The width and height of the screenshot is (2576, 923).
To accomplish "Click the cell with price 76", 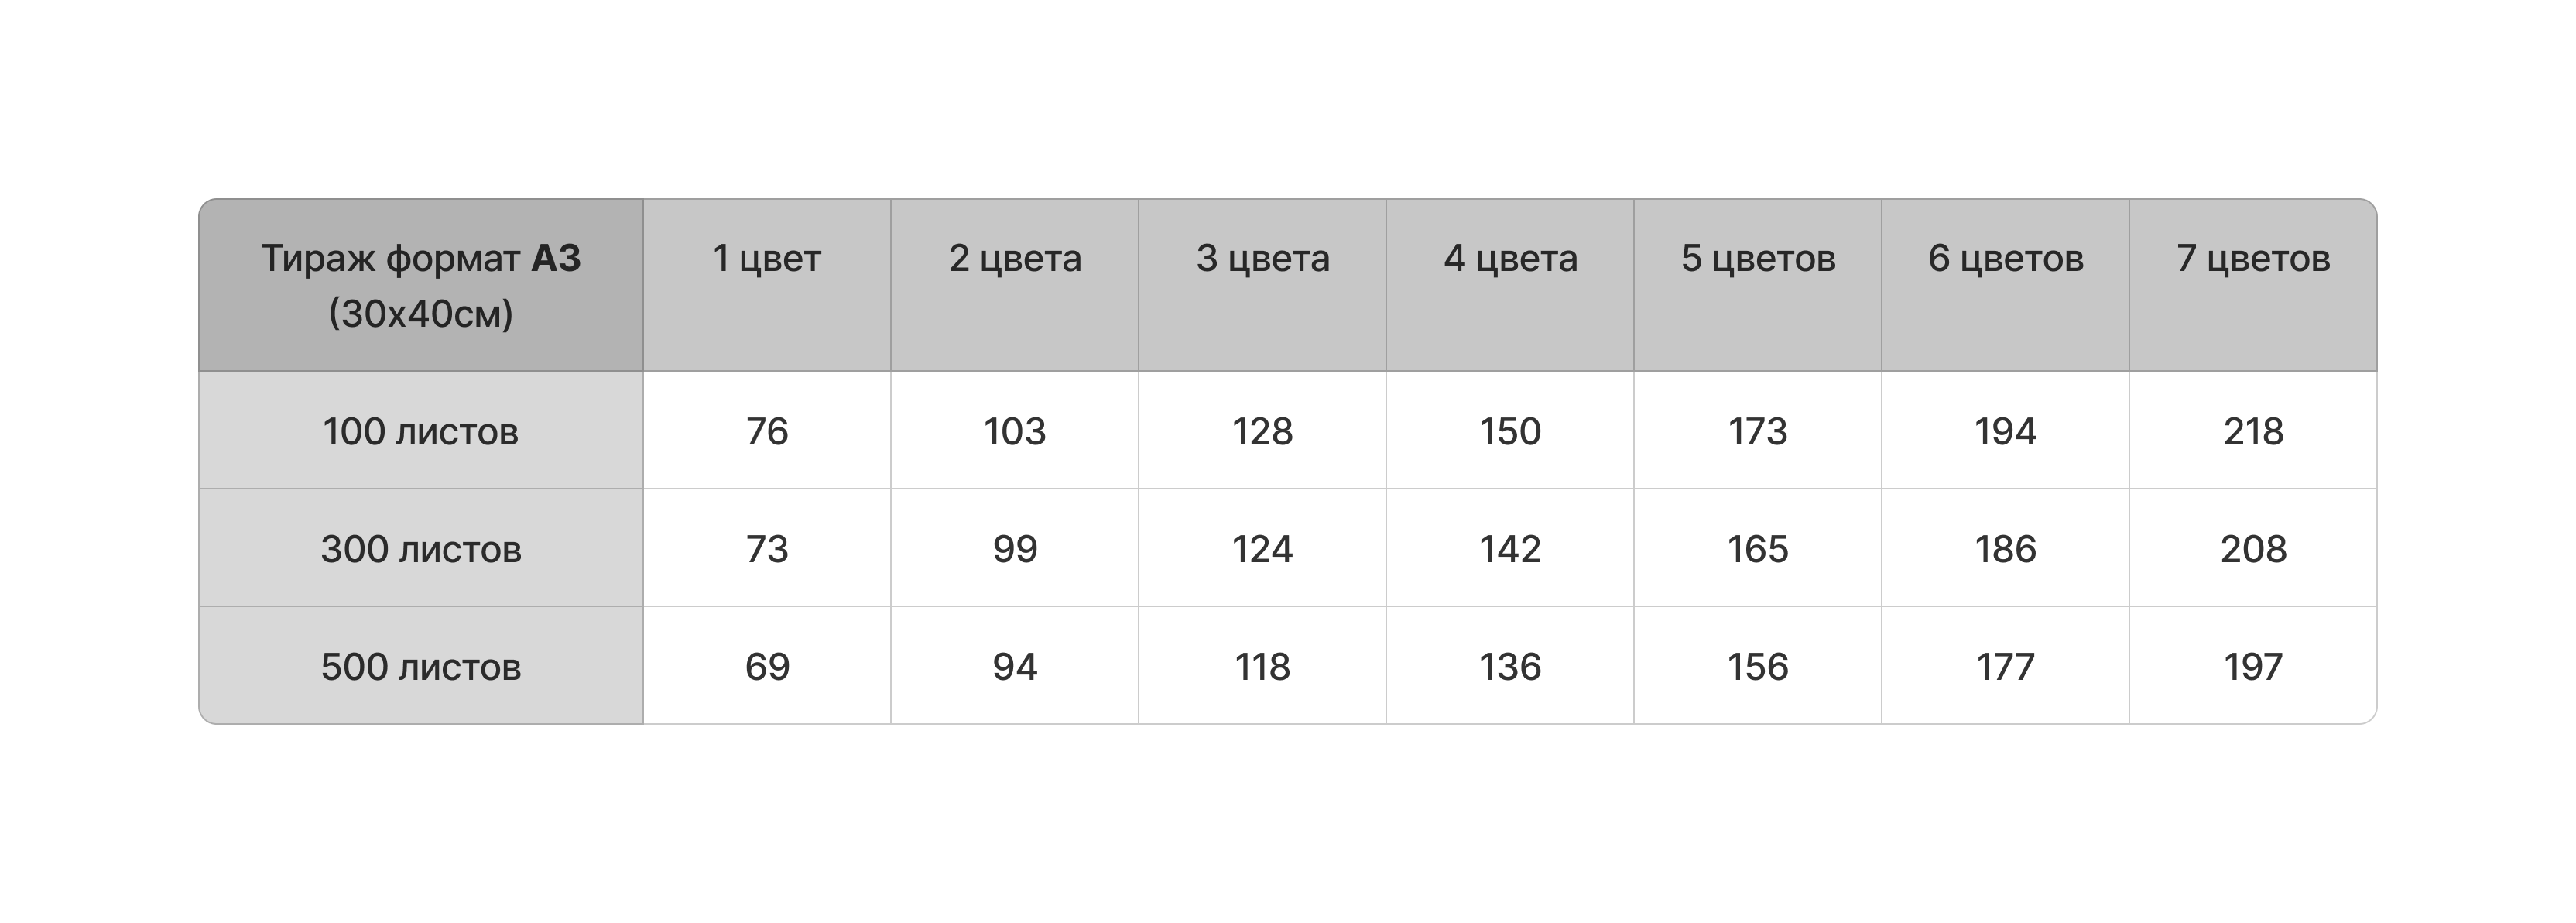I will (767, 431).
